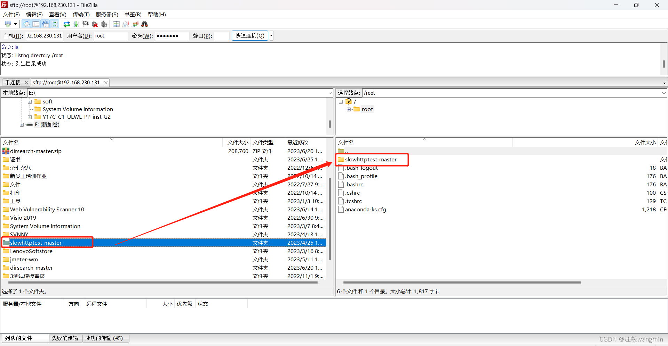The image size is (668, 346).
Task: Toggle the local directory tree display
Action: (x=36, y=24)
